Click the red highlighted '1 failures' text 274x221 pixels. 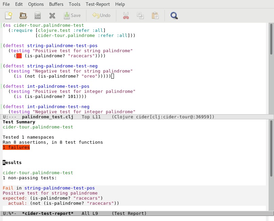pos(16,147)
